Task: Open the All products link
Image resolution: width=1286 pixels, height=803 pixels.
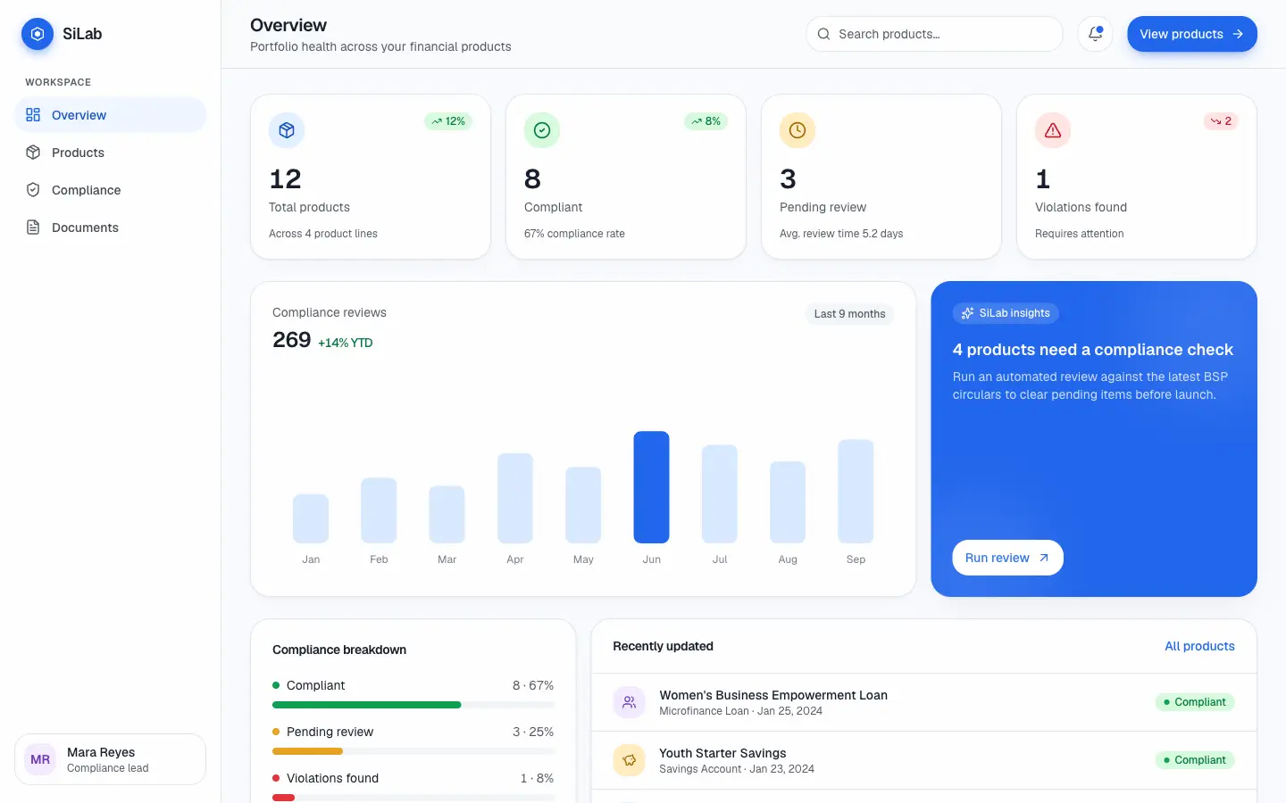Action: click(1199, 646)
